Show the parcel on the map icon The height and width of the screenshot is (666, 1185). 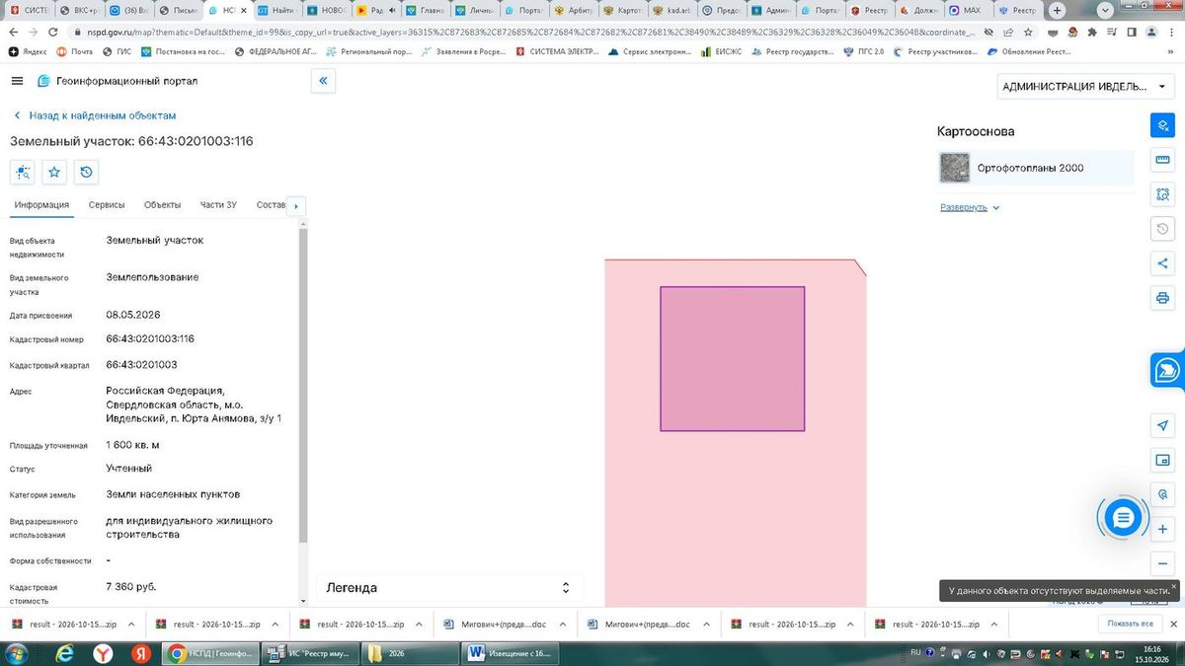[x=23, y=173]
